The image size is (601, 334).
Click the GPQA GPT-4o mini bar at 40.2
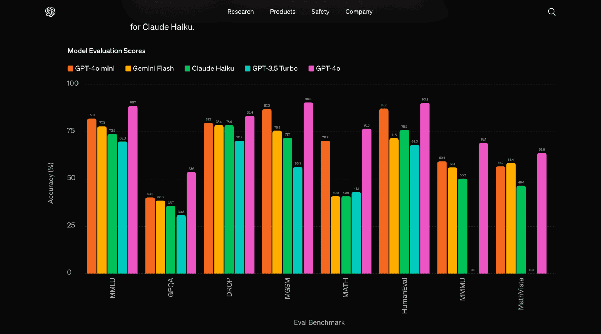coord(150,235)
